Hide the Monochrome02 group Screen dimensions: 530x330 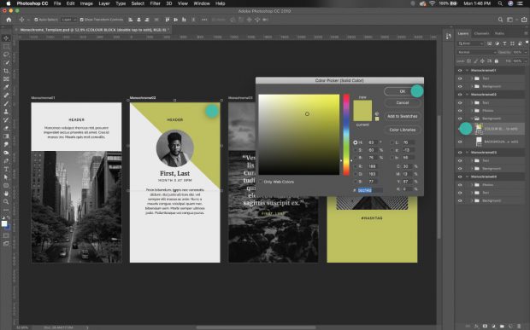coord(460,95)
